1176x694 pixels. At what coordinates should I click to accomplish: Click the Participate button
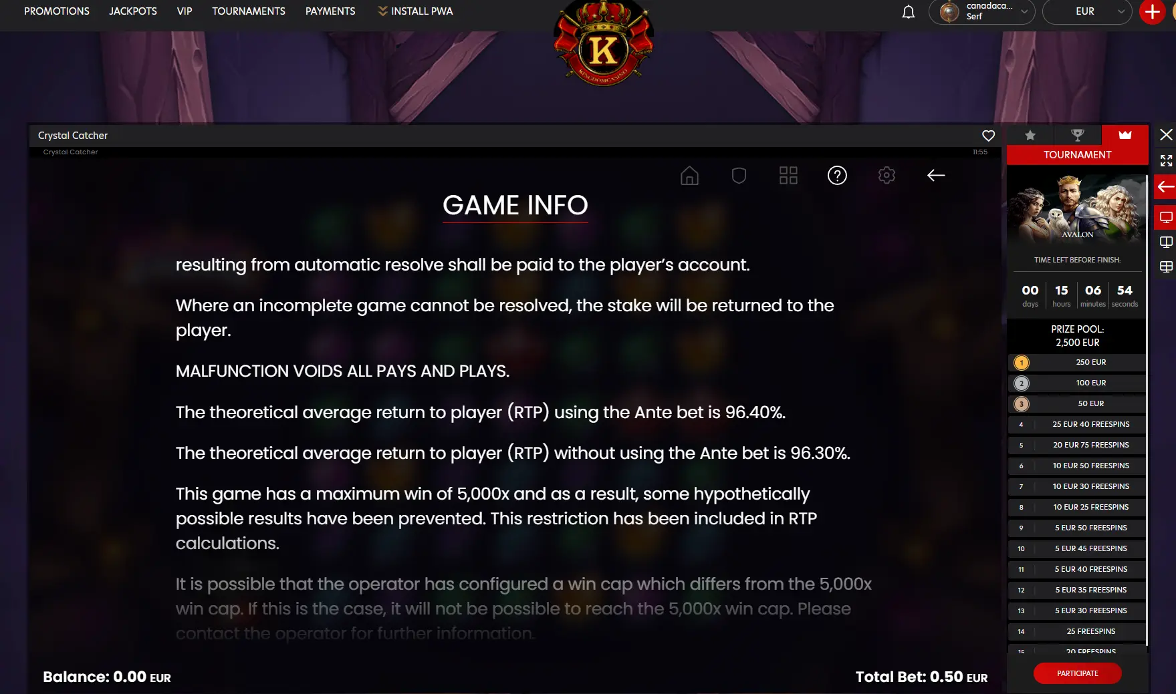(x=1077, y=673)
